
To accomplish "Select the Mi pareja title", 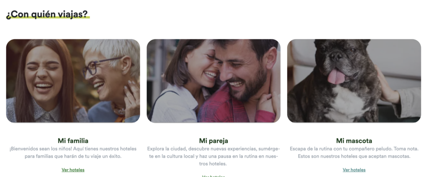I will (214, 141).
